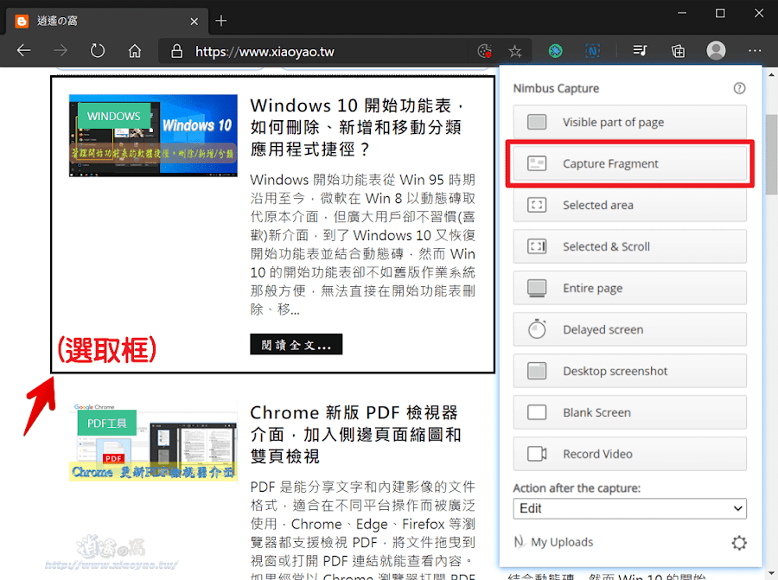Open the user profile avatar

coord(716,51)
